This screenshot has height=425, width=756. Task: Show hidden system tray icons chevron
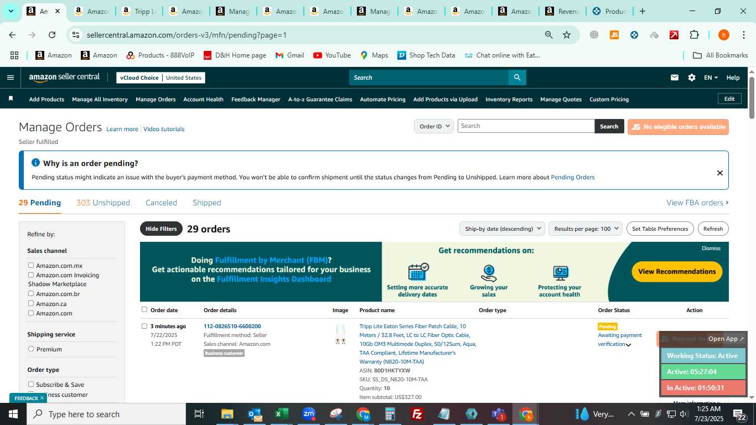pos(631,414)
